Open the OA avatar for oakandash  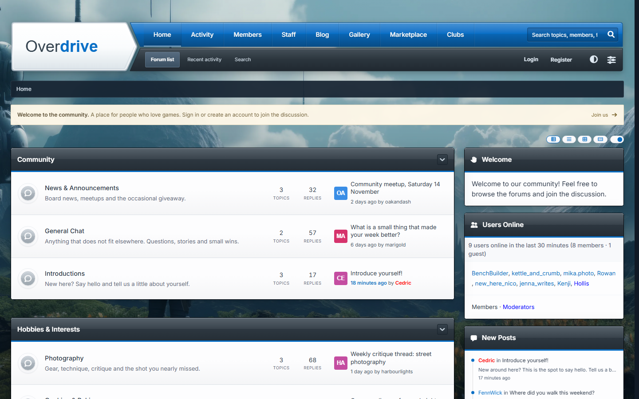tap(341, 193)
